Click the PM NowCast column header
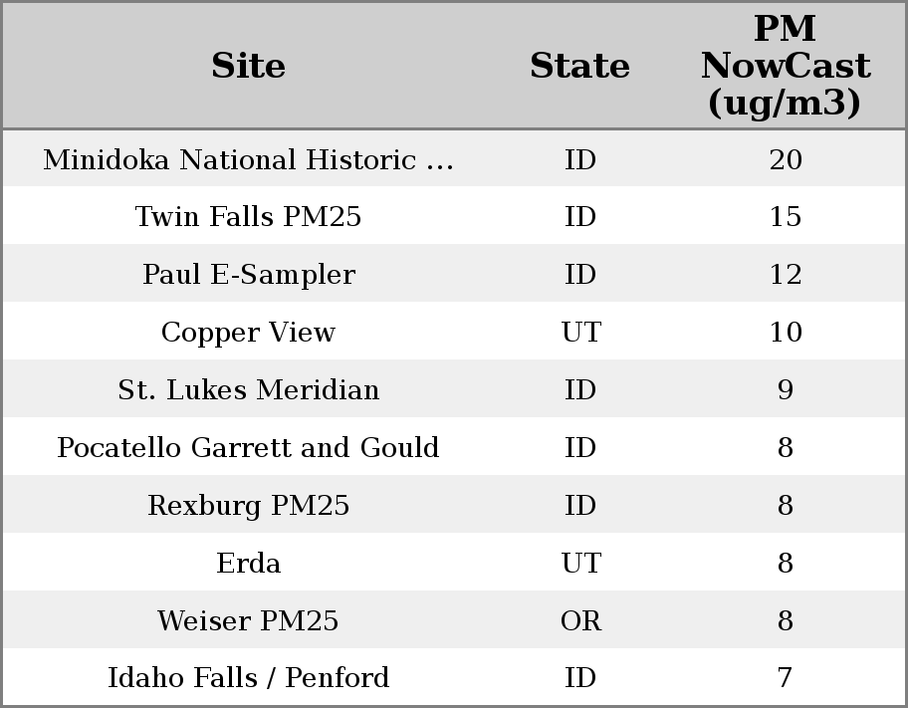This screenshot has width=908, height=708. coord(785,66)
